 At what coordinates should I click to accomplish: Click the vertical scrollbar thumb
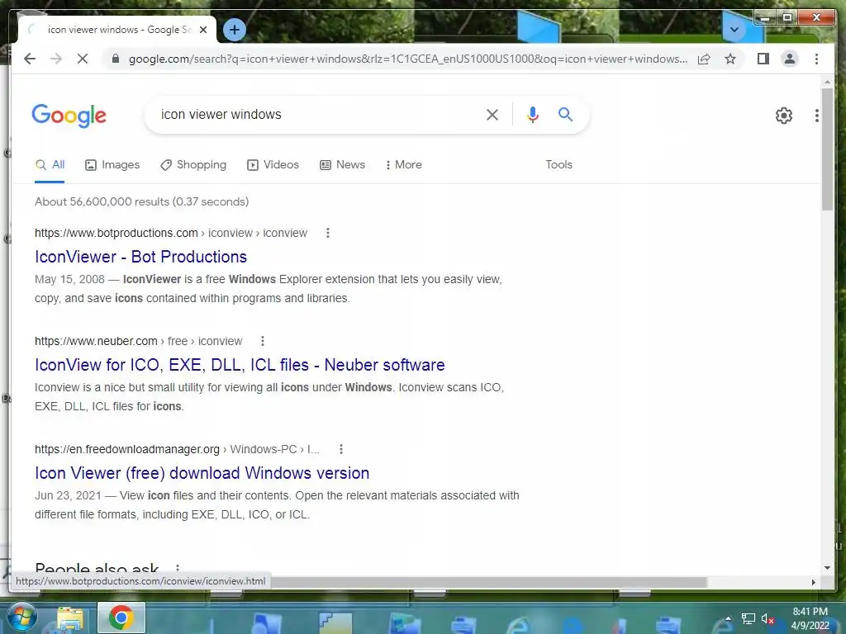coord(828,149)
